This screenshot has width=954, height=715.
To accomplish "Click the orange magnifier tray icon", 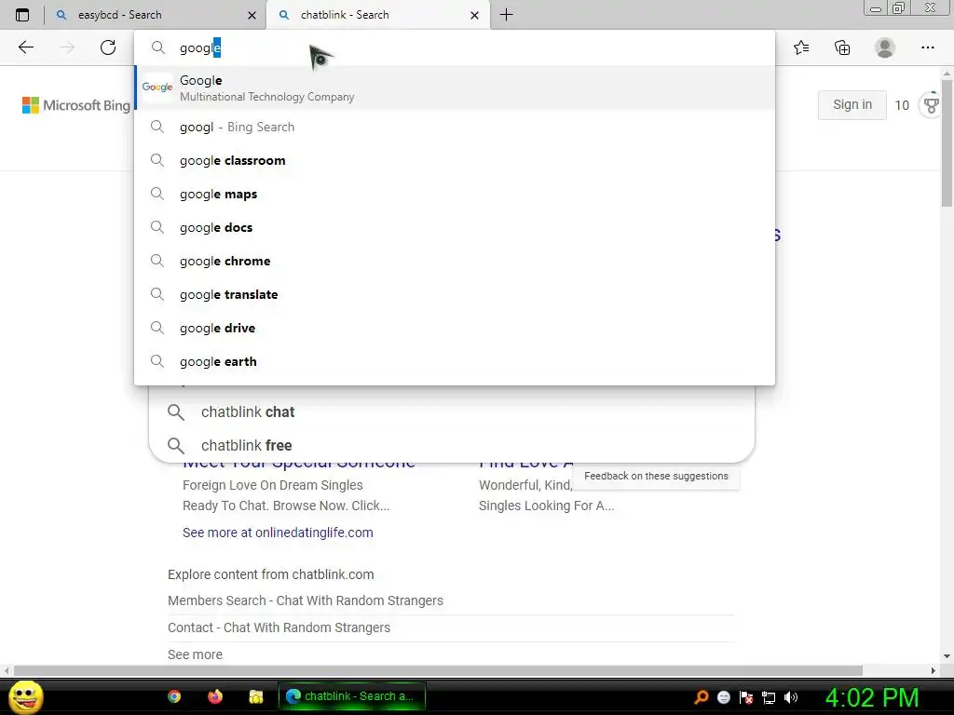I will (702, 697).
